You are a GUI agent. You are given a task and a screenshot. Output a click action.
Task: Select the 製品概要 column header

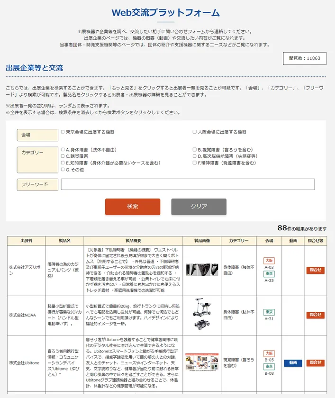click(x=133, y=241)
